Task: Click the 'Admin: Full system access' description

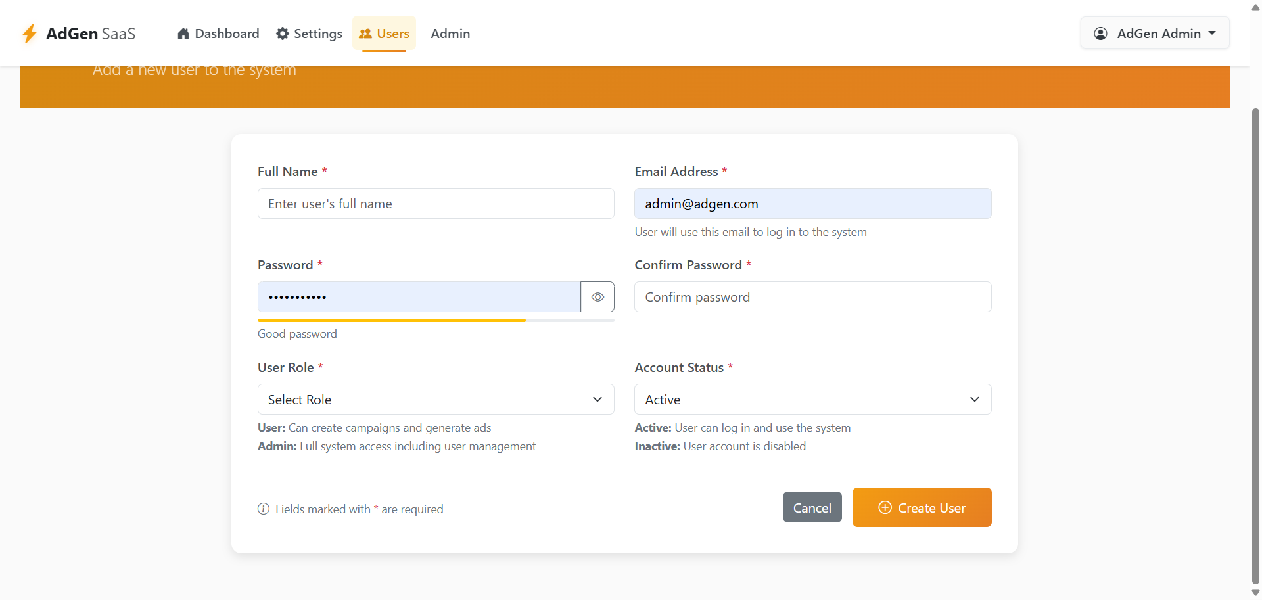Action: tap(396, 446)
